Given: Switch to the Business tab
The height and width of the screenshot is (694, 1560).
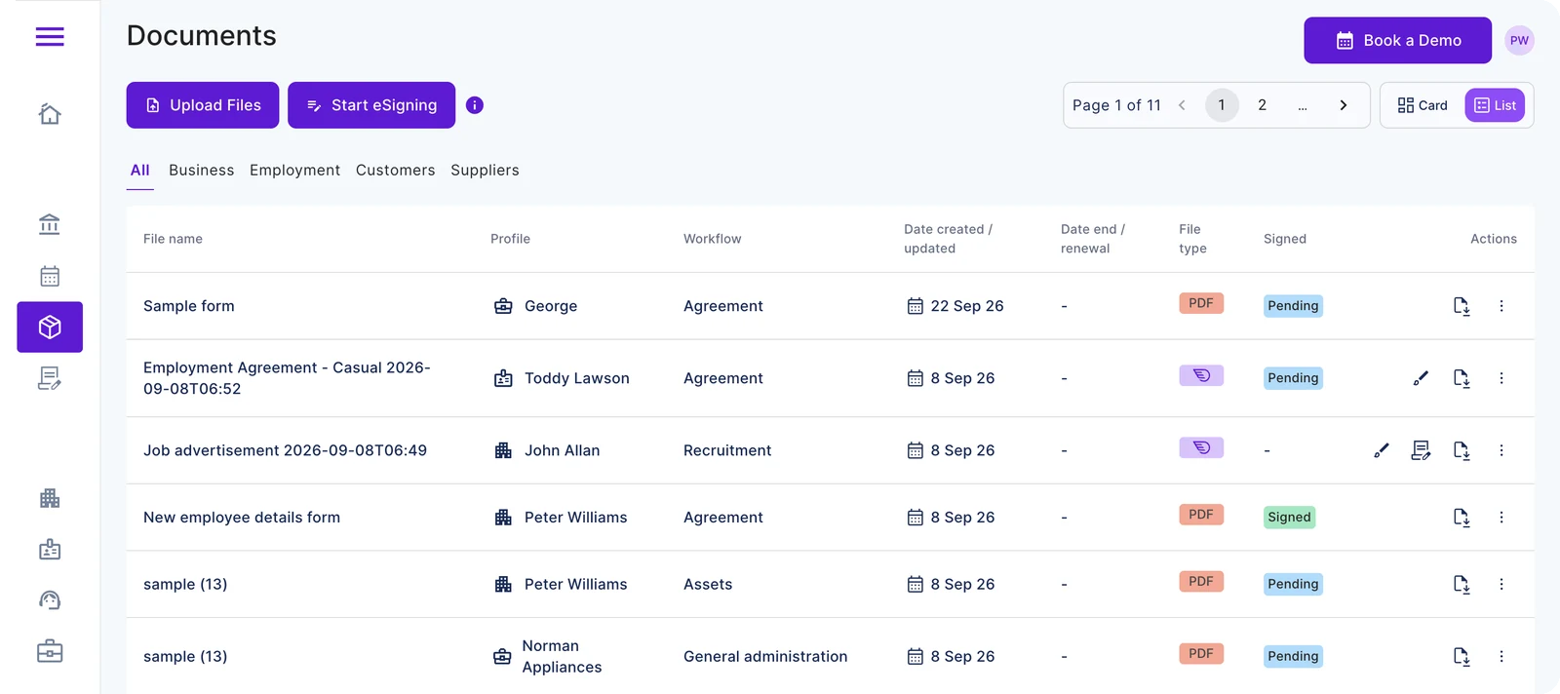Looking at the screenshot, I should click(202, 171).
